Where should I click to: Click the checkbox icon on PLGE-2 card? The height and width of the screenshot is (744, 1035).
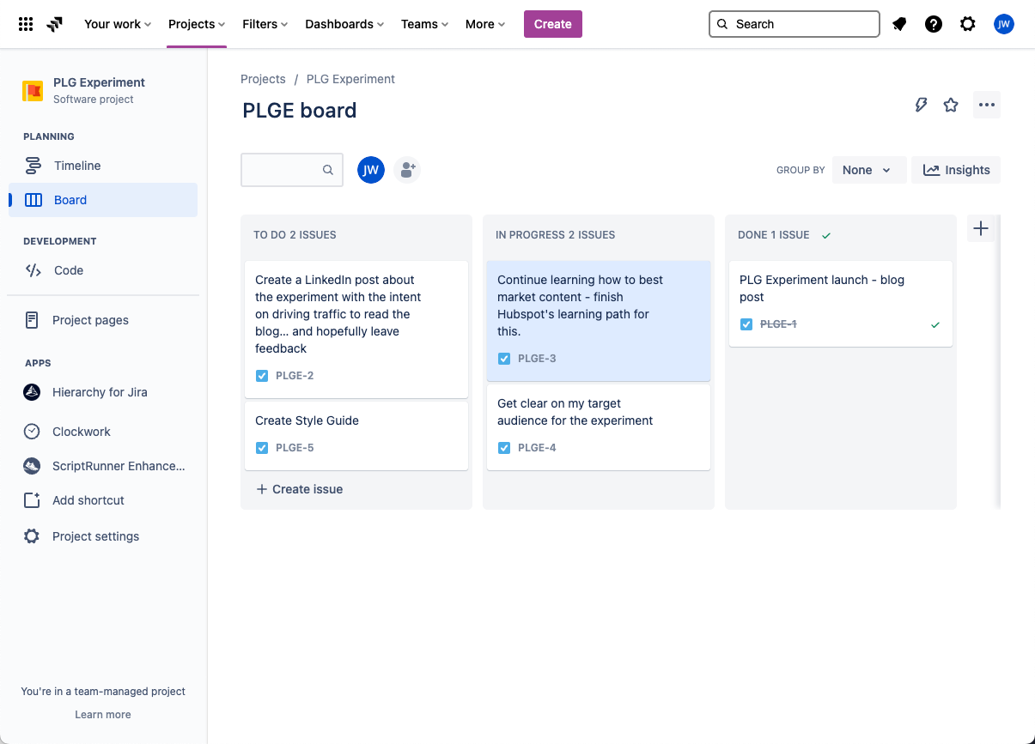click(261, 376)
